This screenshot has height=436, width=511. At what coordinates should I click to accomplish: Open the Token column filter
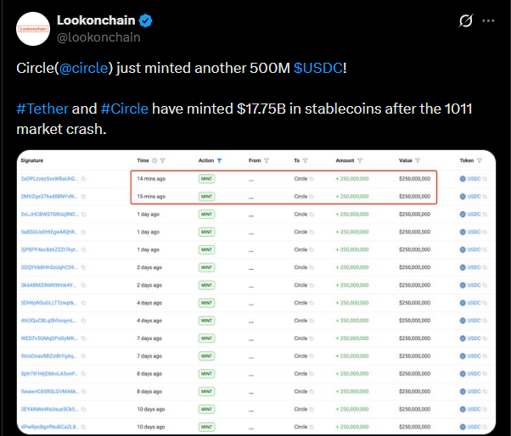point(478,160)
